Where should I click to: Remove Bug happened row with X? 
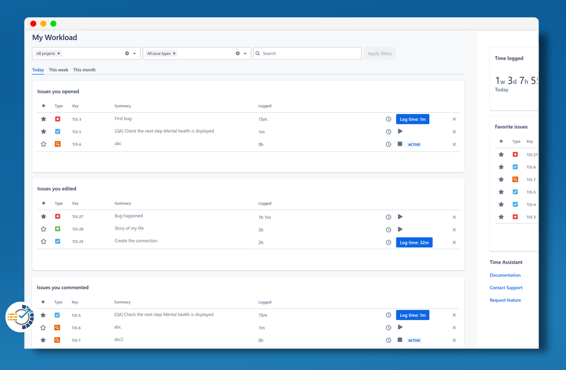point(454,217)
